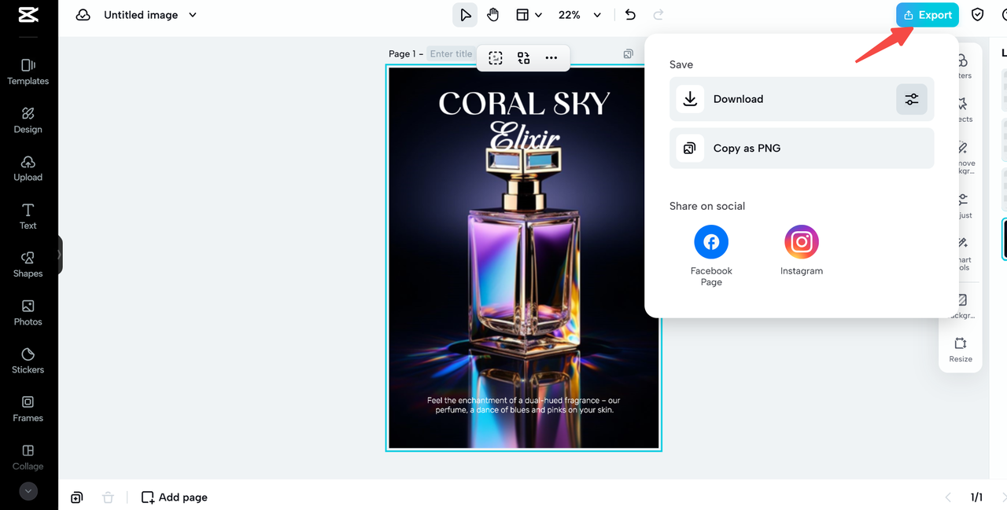
Task: Select the Text tool in sidebar
Action: 28,216
